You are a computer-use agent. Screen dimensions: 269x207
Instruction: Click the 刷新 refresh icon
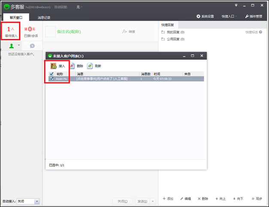tap(90, 66)
